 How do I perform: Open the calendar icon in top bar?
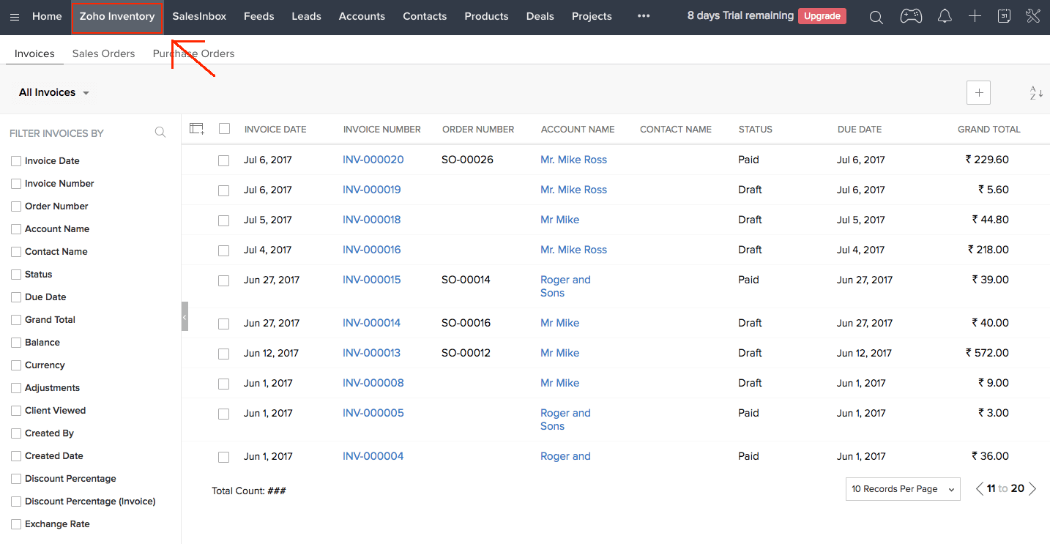[x=1004, y=16]
